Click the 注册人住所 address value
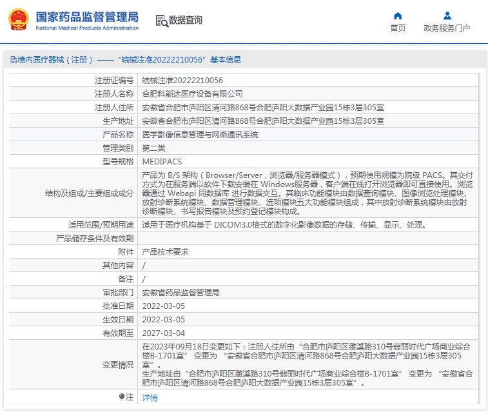 (263, 108)
